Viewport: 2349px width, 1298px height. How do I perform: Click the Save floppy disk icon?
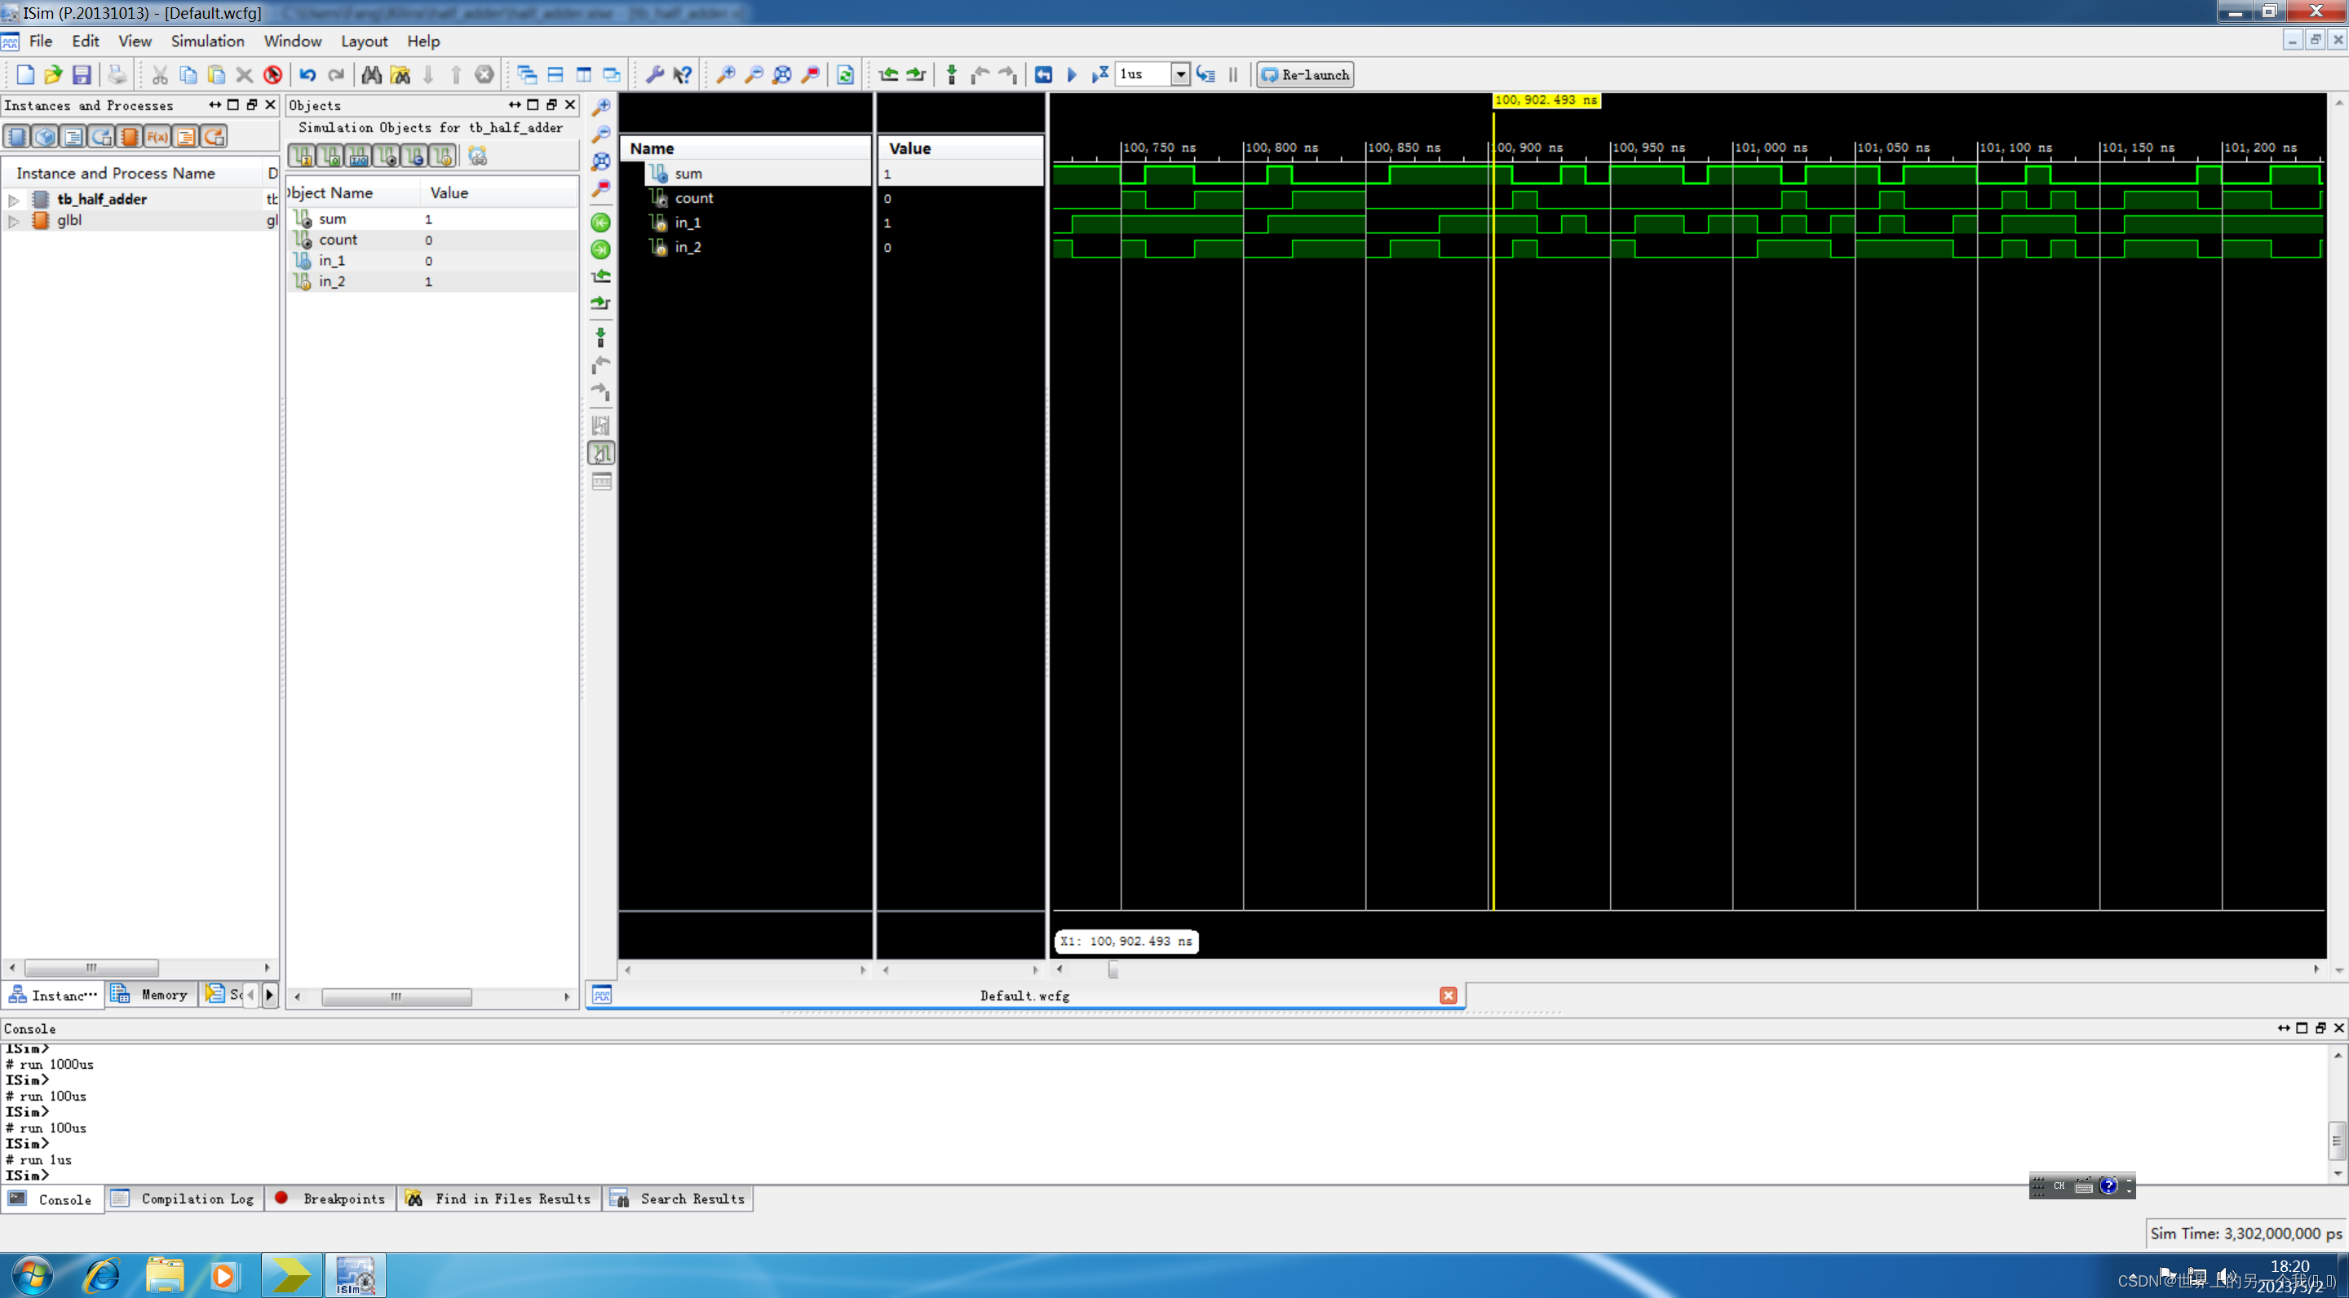click(82, 75)
